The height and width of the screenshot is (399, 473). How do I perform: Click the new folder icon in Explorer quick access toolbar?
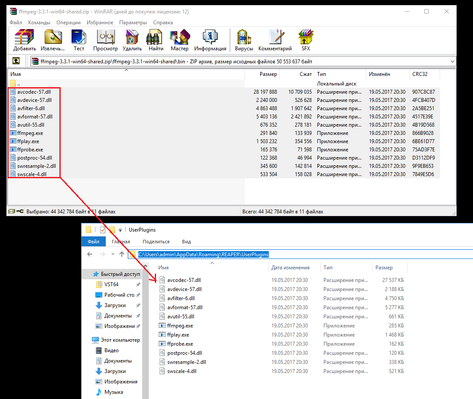(x=112, y=230)
